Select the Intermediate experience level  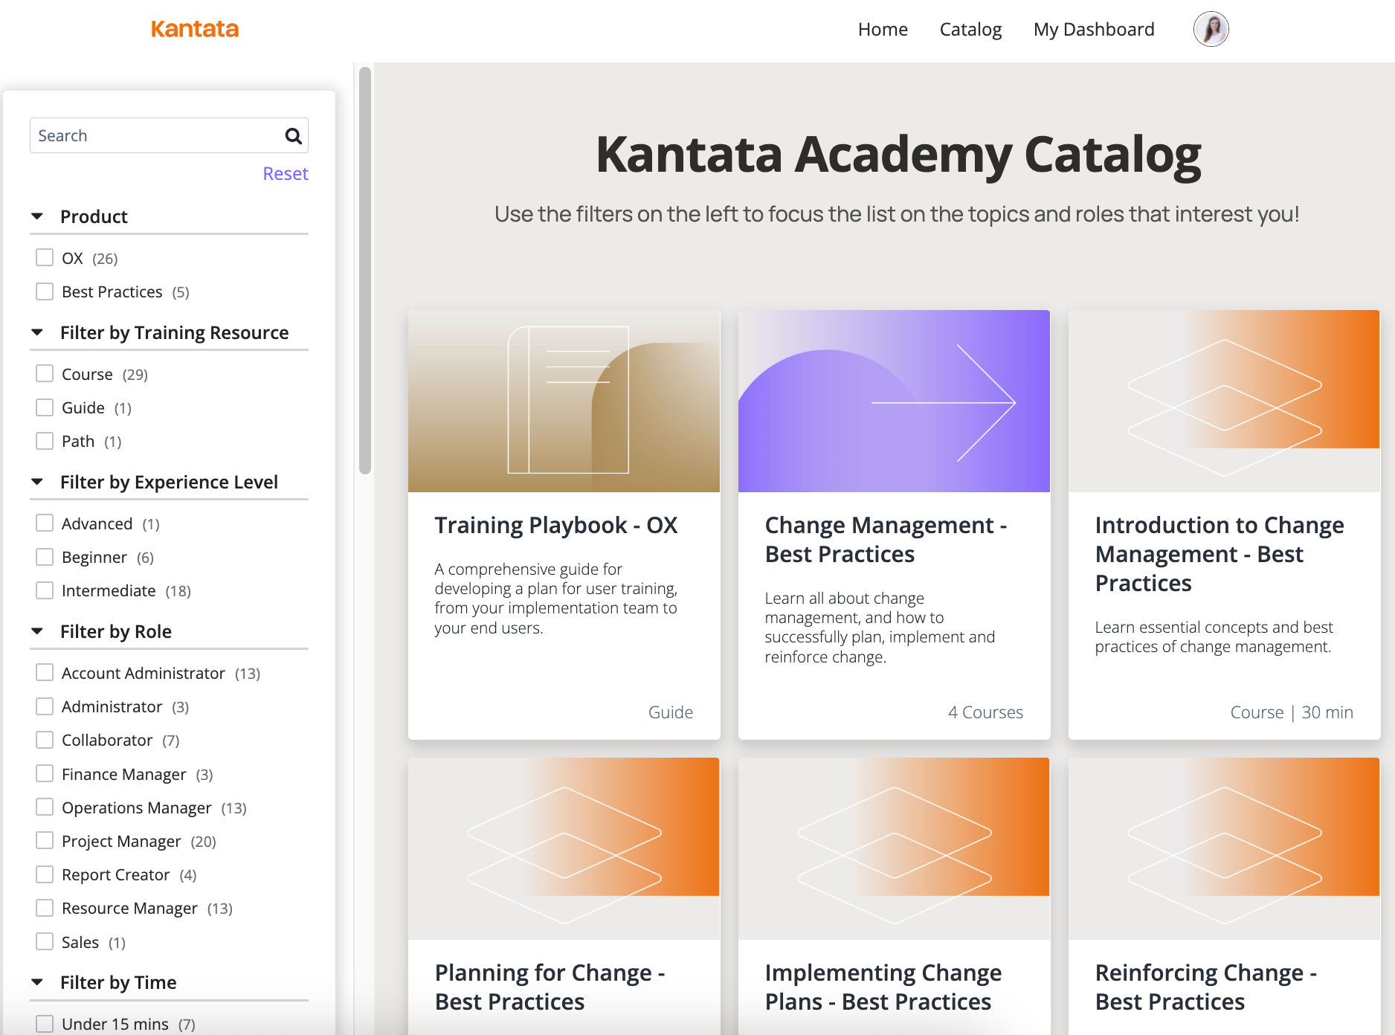click(x=45, y=590)
